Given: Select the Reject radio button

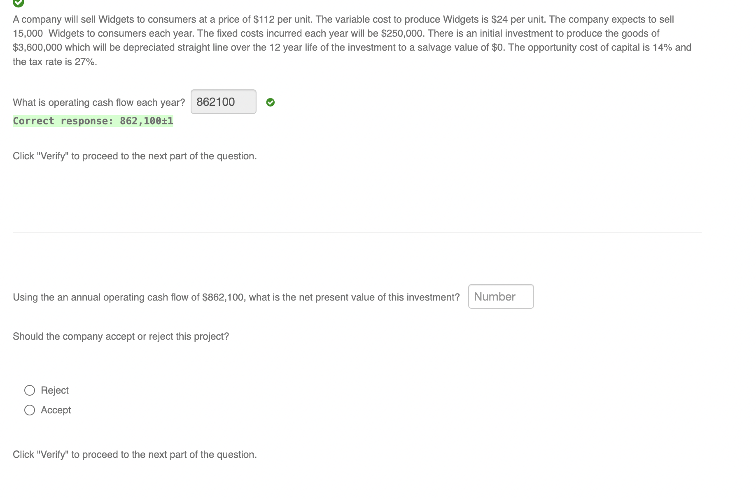Looking at the screenshot, I should coord(29,390).
